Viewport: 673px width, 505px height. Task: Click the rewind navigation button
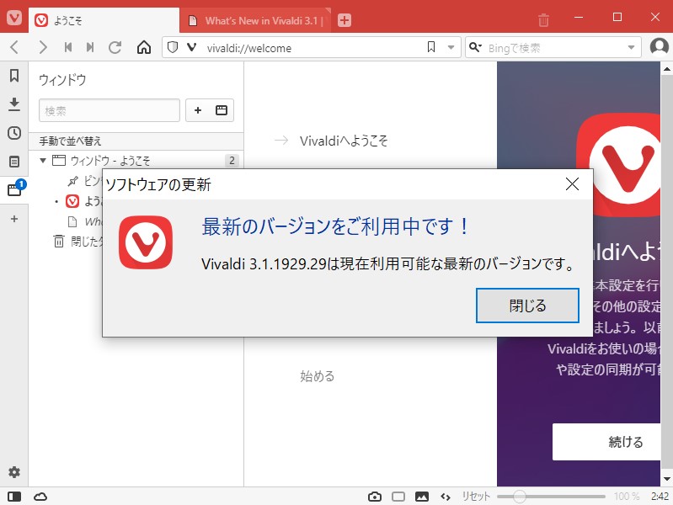[68, 47]
